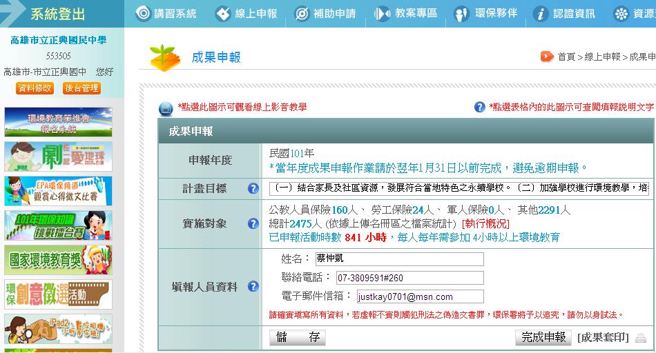Click the printer icon next to 成果套印
The height and width of the screenshot is (353, 656).
(x=641, y=338)
